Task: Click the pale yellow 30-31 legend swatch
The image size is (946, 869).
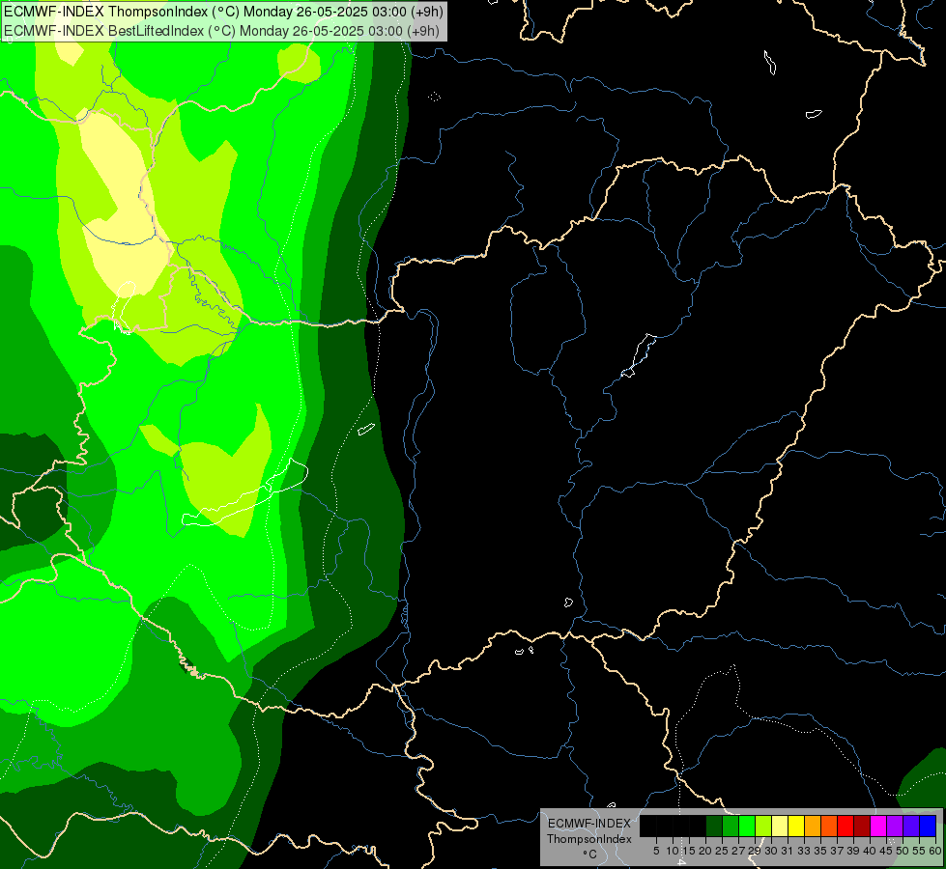Action: pyautogui.click(x=780, y=826)
